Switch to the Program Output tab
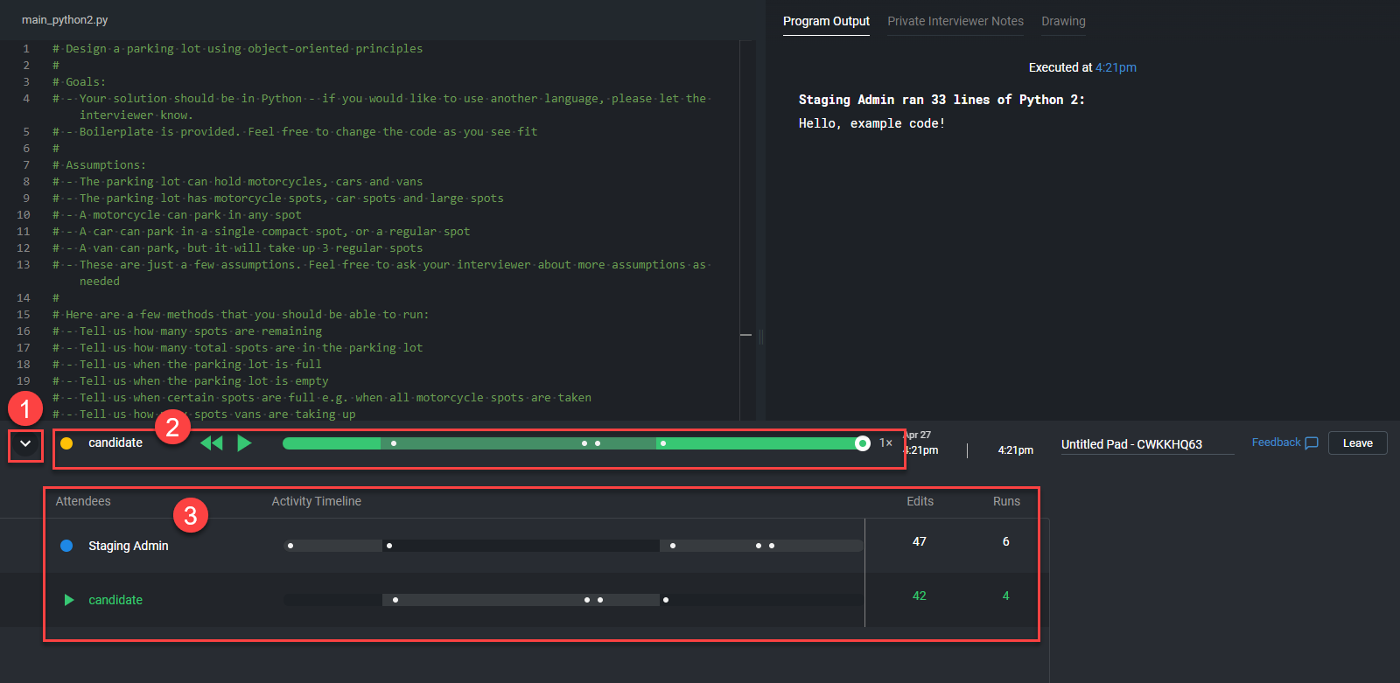The width and height of the screenshot is (1400, 683). pos(826,21)
